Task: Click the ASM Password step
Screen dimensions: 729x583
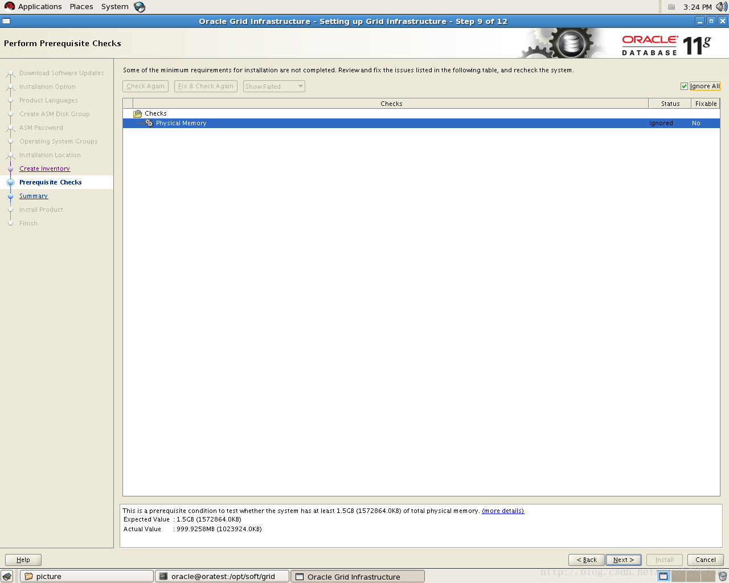Action: pyautogui.click(x=41, y=128)
